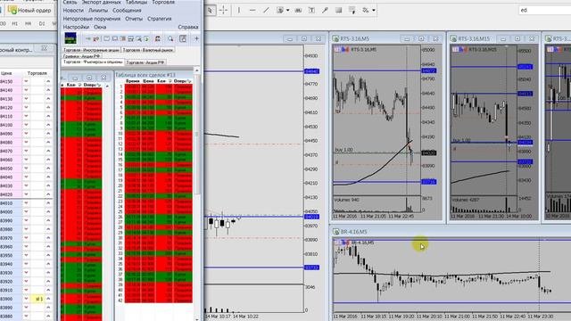Open the Экспорт данных menu

point(101,2)
